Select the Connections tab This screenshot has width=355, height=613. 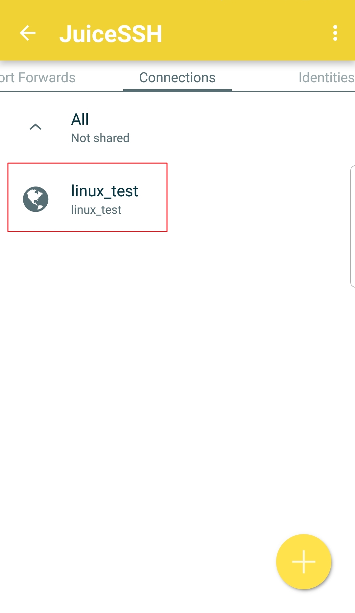pyautogui.click(x=177, y=78)
